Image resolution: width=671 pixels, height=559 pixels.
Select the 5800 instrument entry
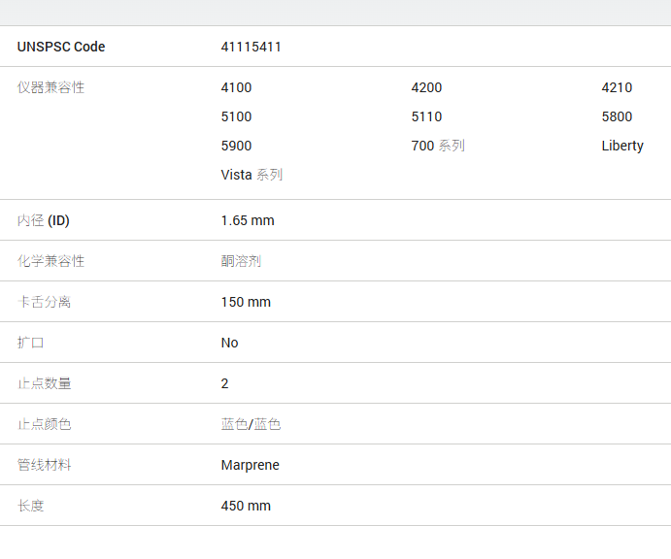617,116
